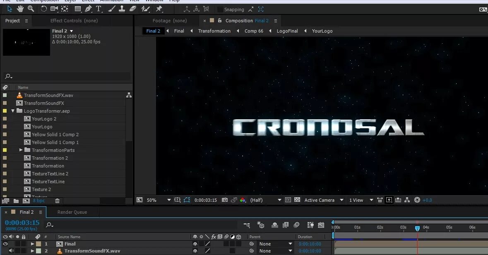Switch to the Render Queue tab
Image resolution: width=488 pixels, height=255 pixels.
pyautogui.click(x=72, y=212)
